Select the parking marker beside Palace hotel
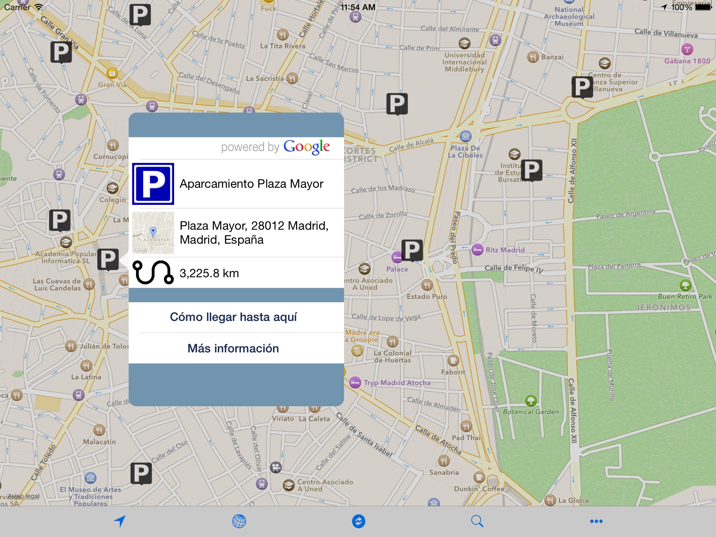Screen dimensions: 716x537 coord(412,250)
